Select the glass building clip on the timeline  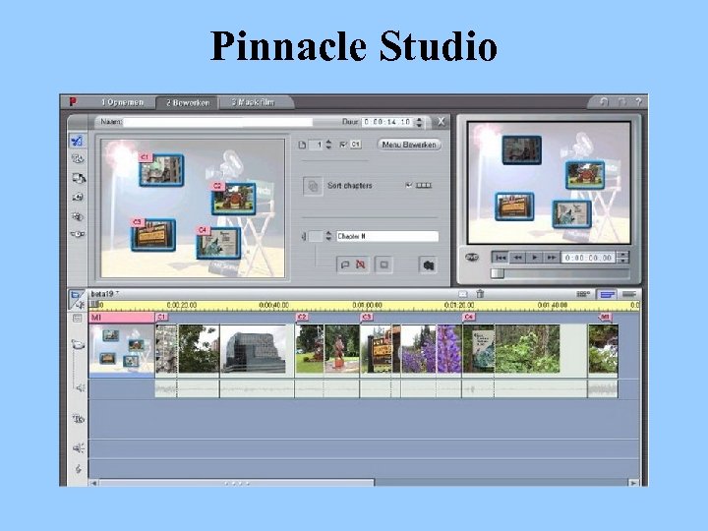[257, 348]
